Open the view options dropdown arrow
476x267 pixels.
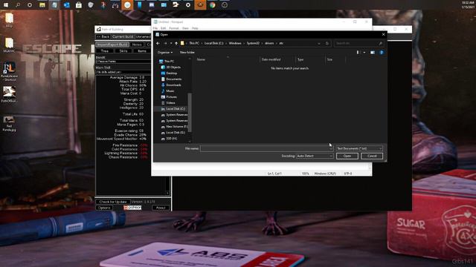point(364,53)
